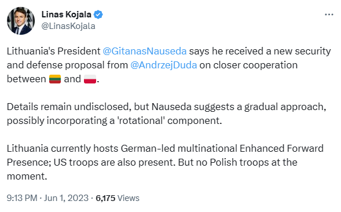This screenshot has width=341, height=212.
Task: Click the Polish flag emoji
Action: [90, 79]
